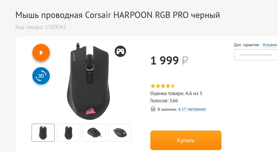Viewport: 278px width, 152px height.
Task: Open the Условия warranty terms link
Action: click(269, 45)
